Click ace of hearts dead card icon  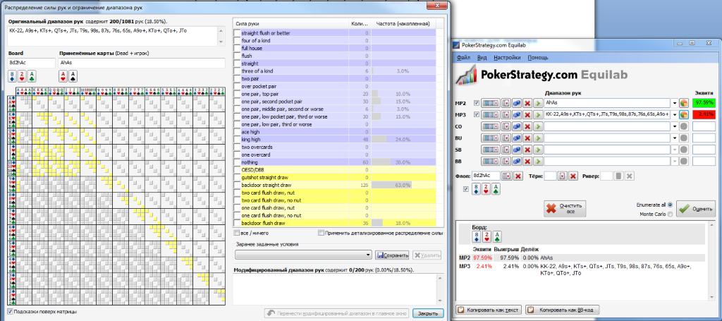pos(63,76)
